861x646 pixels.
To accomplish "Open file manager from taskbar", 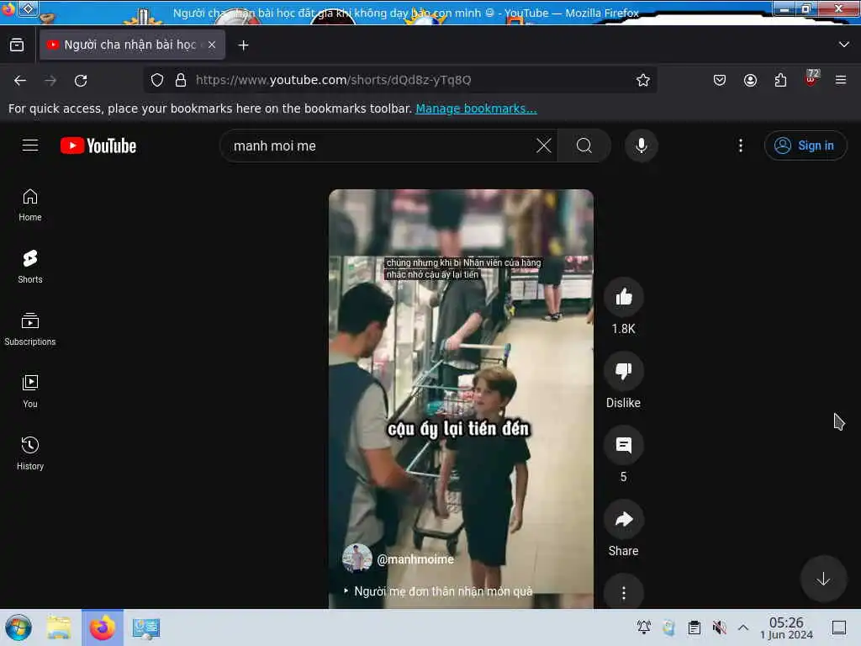I will click(x=59, y=627).
